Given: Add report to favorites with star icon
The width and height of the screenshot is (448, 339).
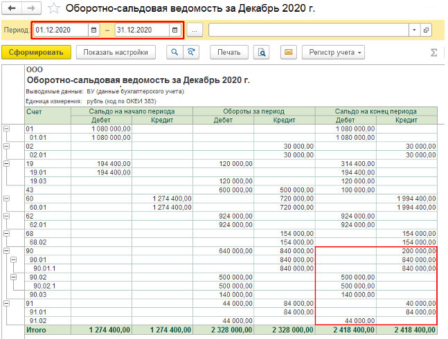Looking at the screenshot, I should pos(54,8).
